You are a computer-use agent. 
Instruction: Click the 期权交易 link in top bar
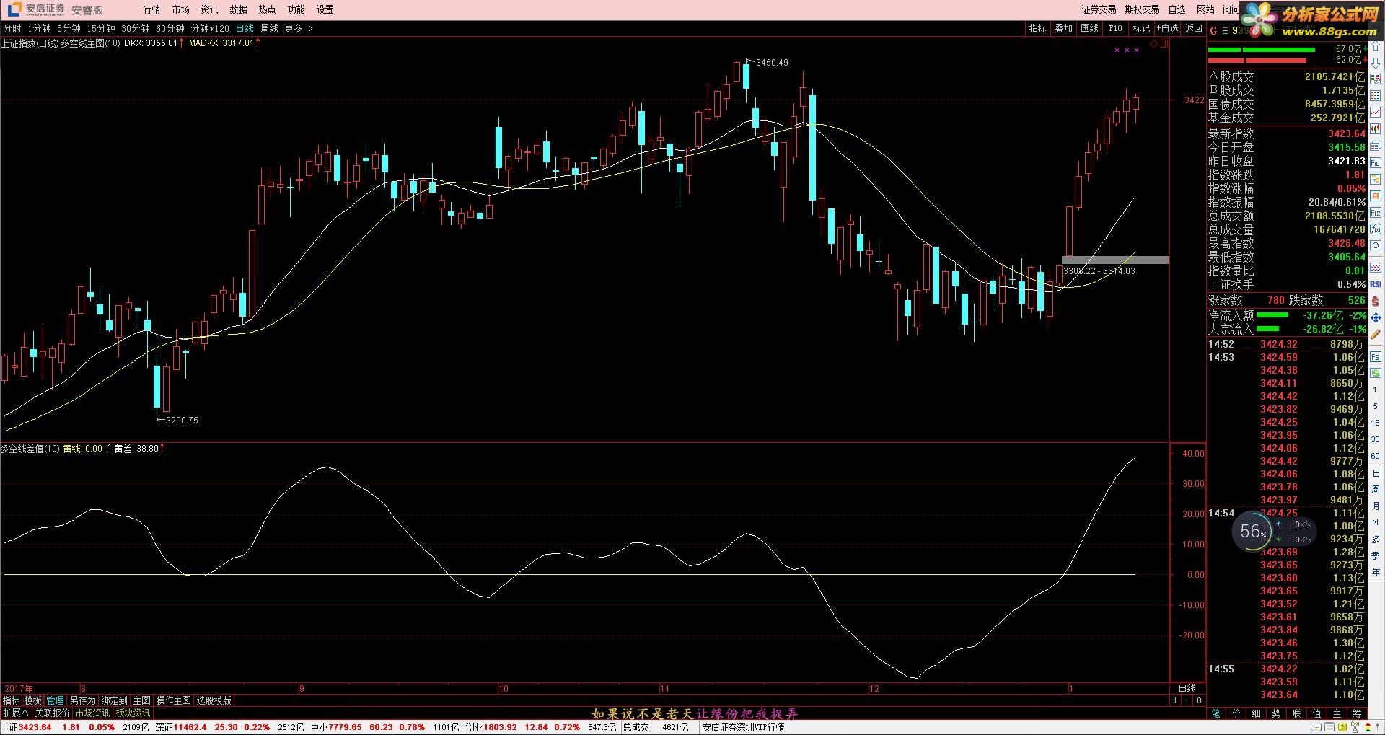click(1142, 9)
